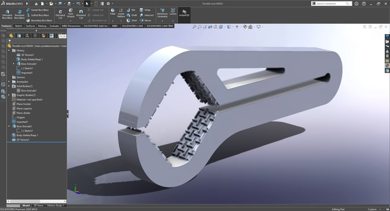Click the feature tree filter icon
This screenshot has width=390, height=211.
click(x=10, y=41)
